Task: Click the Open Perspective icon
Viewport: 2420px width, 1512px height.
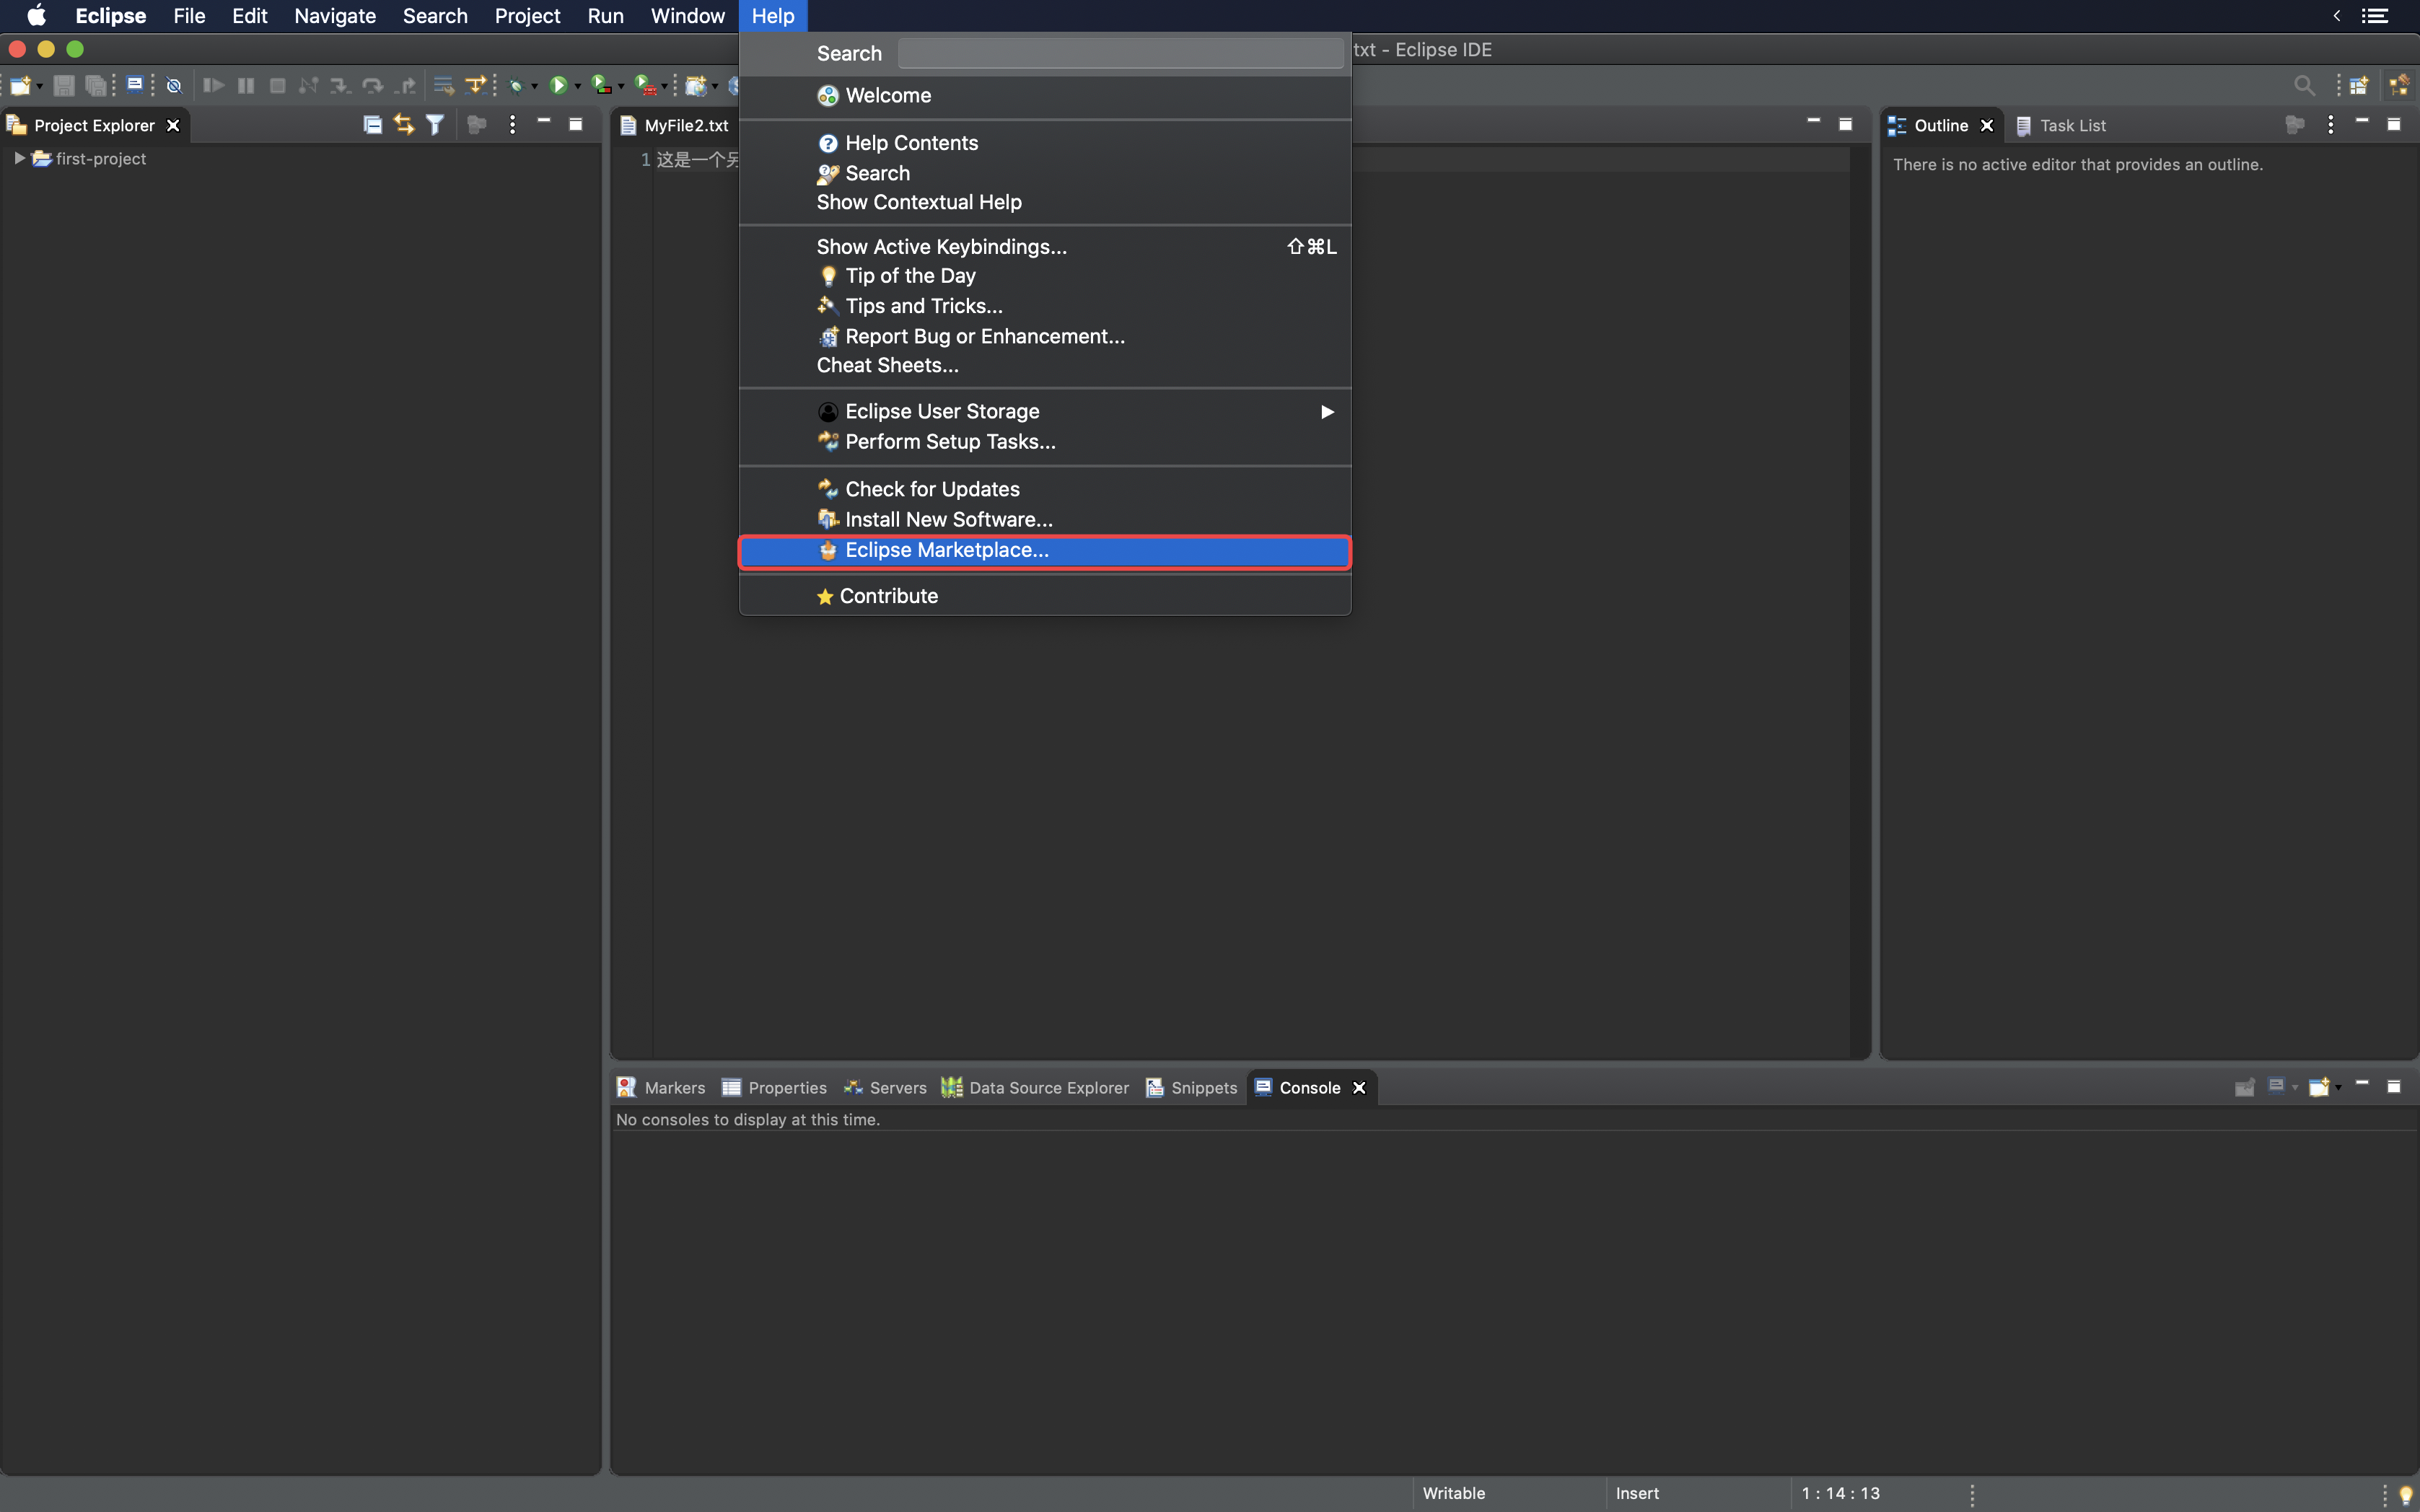Action: tap(2359, 86)
